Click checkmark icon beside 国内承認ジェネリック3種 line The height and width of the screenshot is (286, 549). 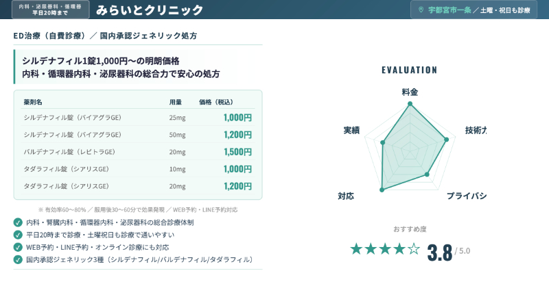(18, 259)
